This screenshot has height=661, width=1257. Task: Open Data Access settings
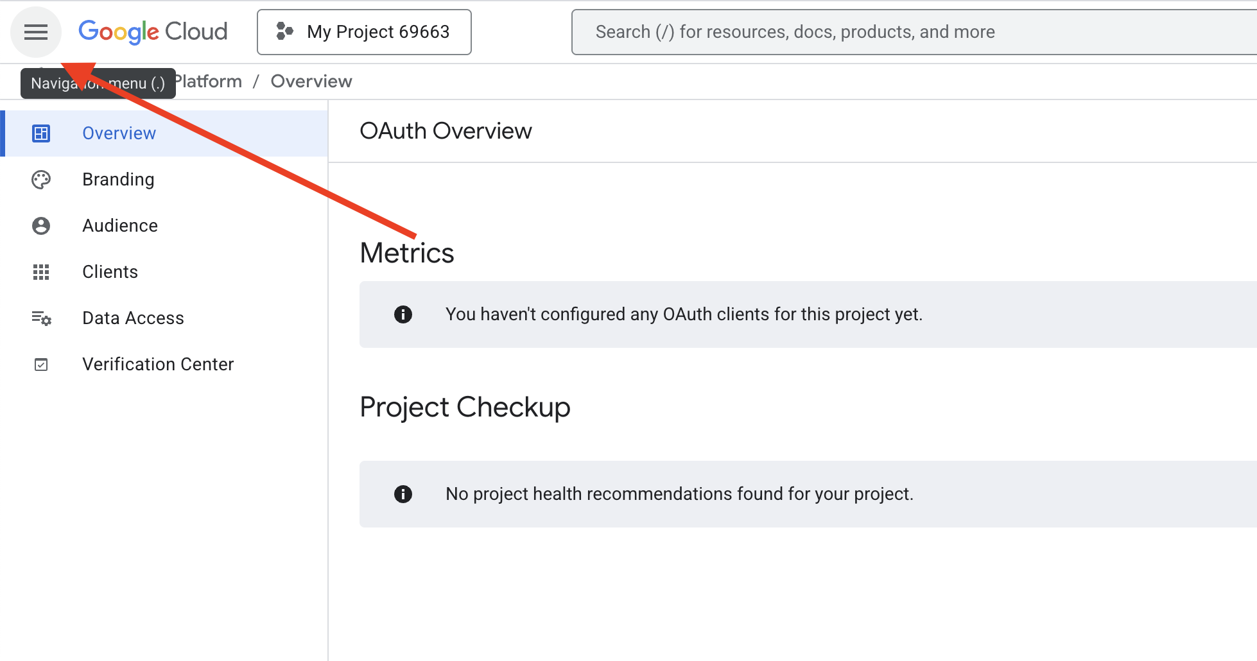[133, 318]
